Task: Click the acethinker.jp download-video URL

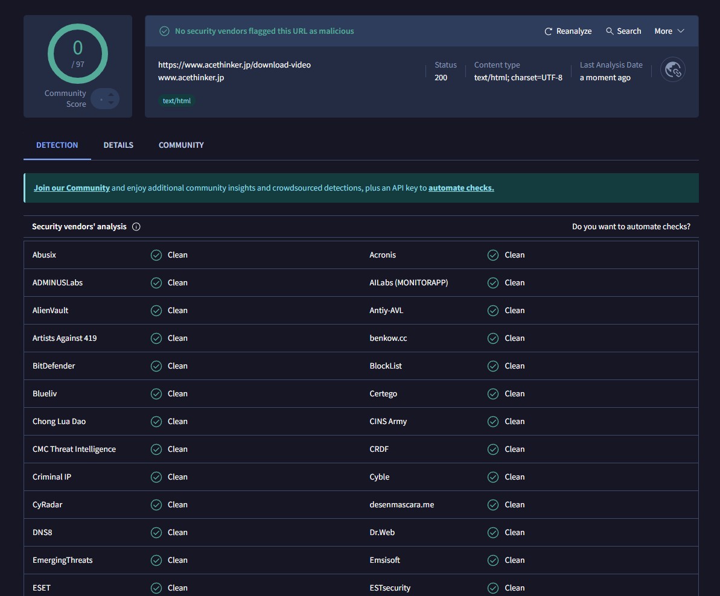Action: click(x=234, y=65)
